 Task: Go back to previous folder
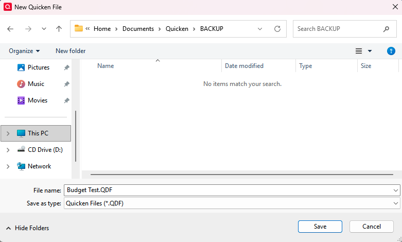[x=10, y=29]
